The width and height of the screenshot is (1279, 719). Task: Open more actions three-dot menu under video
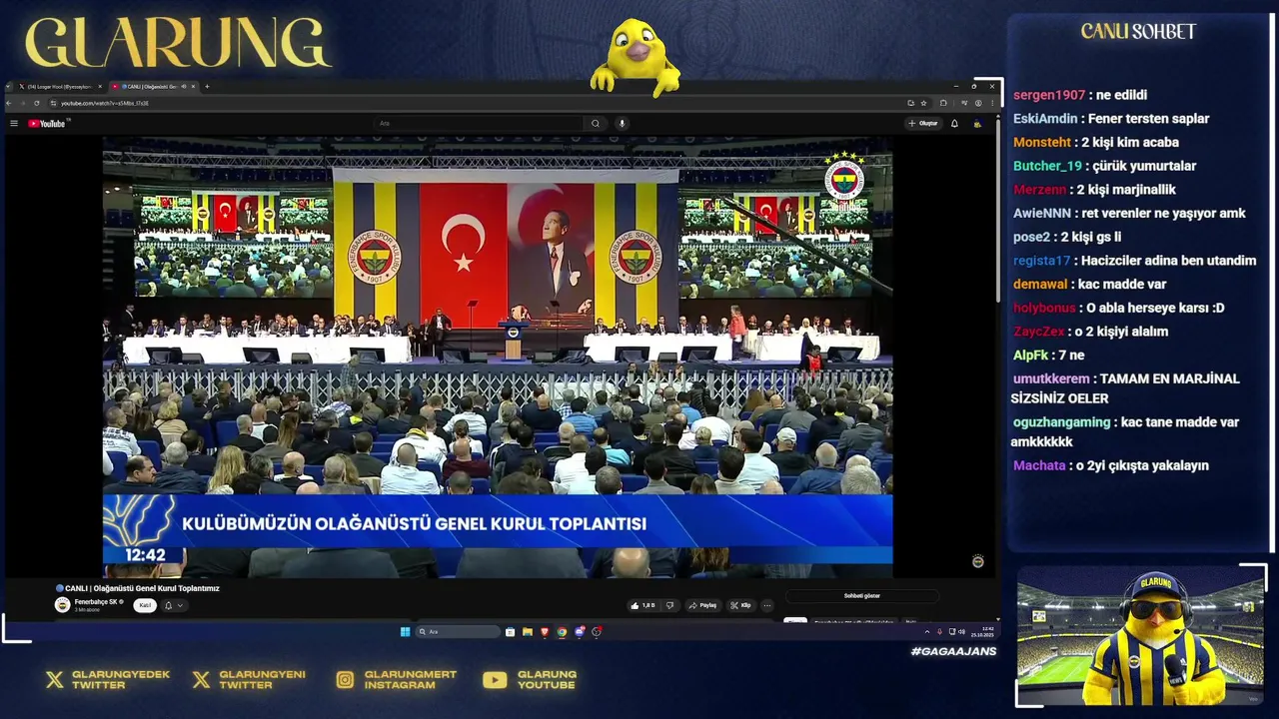[767, 605]
